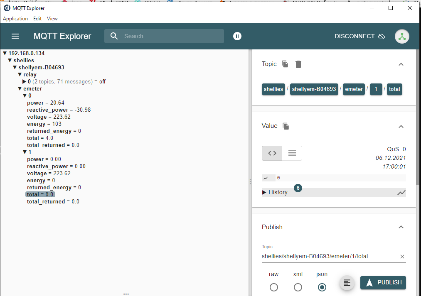
Task: Open the hamburger navigation menu
Action: tap(15, 36)
